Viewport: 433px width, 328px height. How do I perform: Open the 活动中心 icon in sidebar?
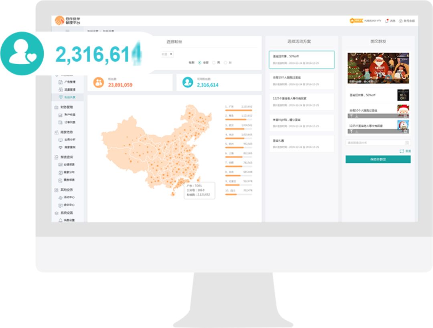[x=61, y=197]
